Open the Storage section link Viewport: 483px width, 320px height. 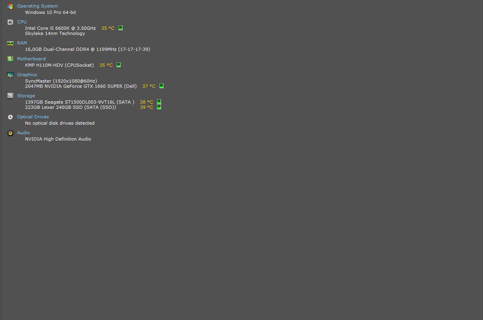coord(26,96)
